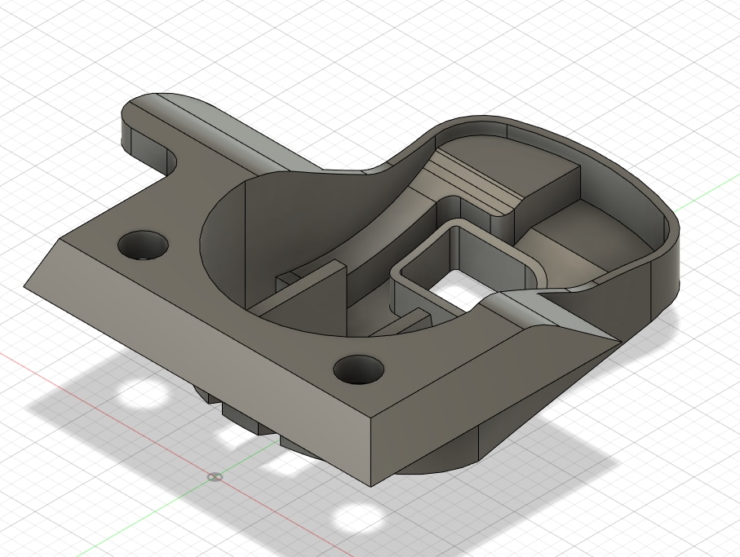Select the left mounting hole on top face
Image resolution: width=740 pixels, height=557 pixels.
[143, 245]
